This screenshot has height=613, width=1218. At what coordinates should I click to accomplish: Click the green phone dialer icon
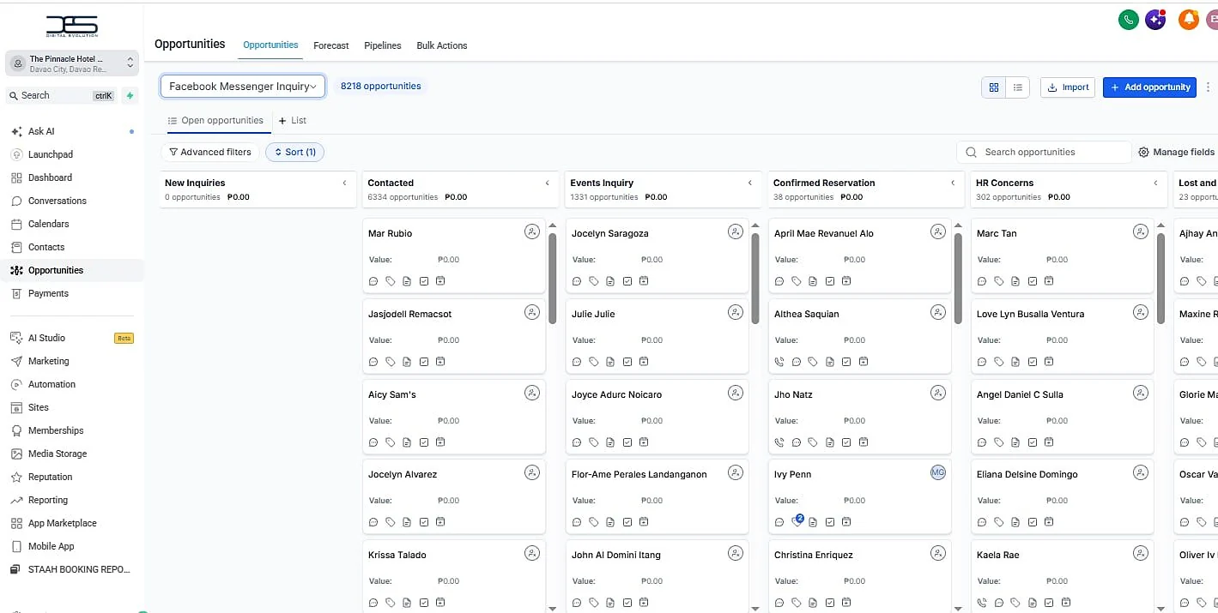tap(1128, 19)
